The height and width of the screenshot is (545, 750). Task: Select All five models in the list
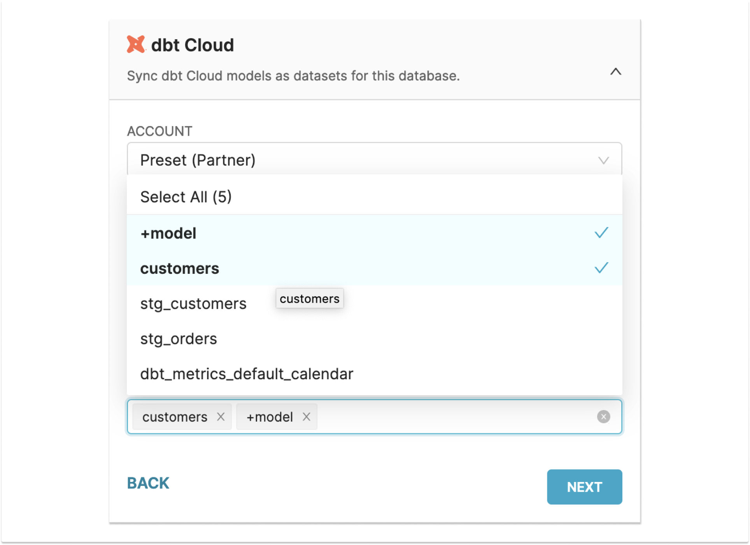click(186, 196)
